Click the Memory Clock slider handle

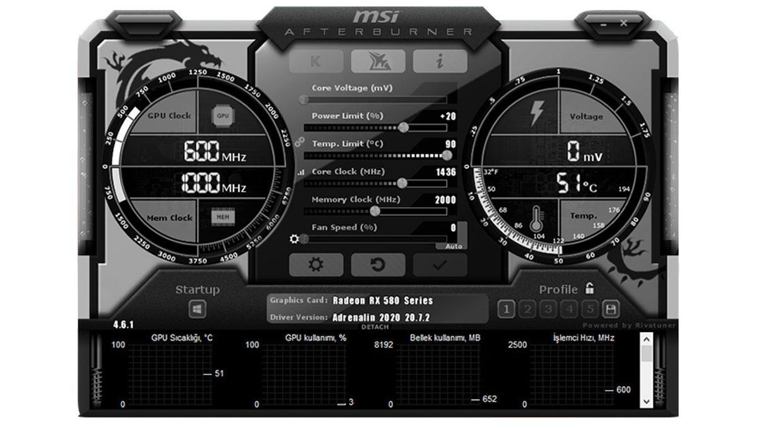(375, 211)
